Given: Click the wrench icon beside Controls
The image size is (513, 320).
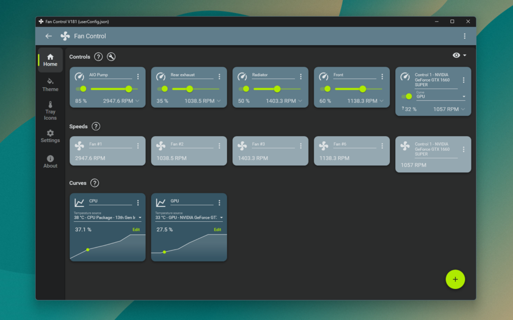Looking at the screenshot, I should click(111, 57).
